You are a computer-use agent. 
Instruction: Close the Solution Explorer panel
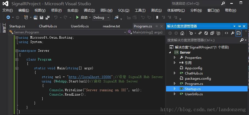244,26
